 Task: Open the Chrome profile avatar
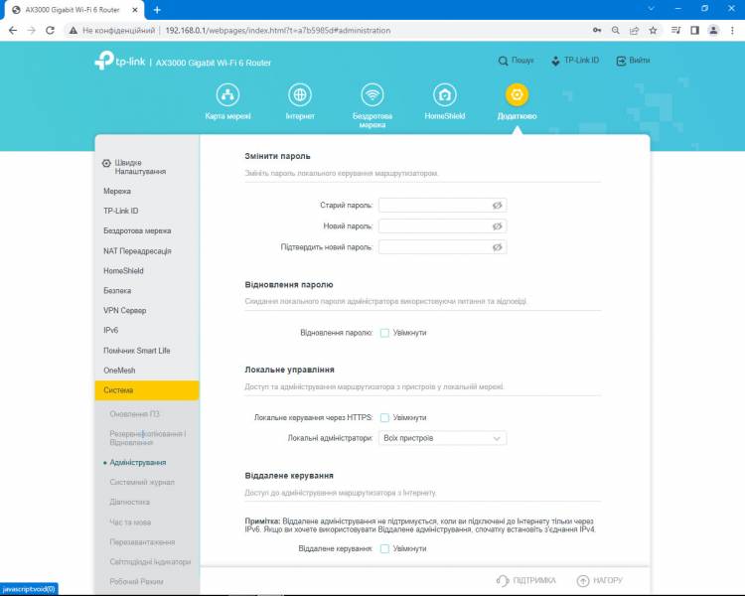coord(713,30)
